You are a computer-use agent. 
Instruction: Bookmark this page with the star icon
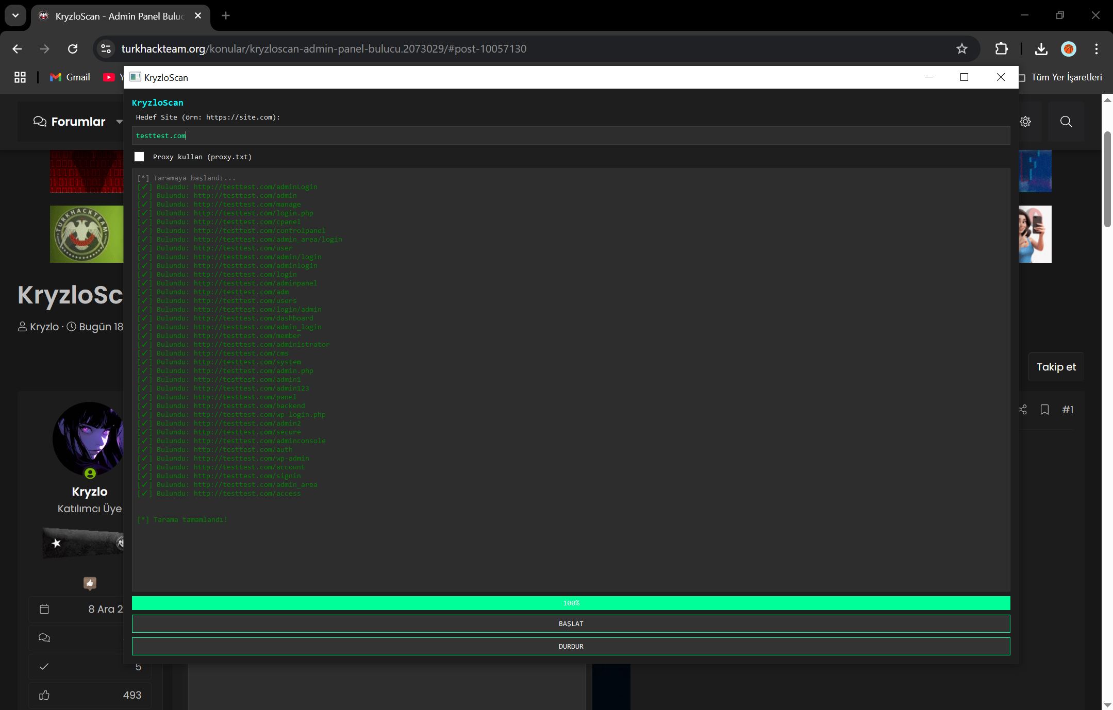961,49
